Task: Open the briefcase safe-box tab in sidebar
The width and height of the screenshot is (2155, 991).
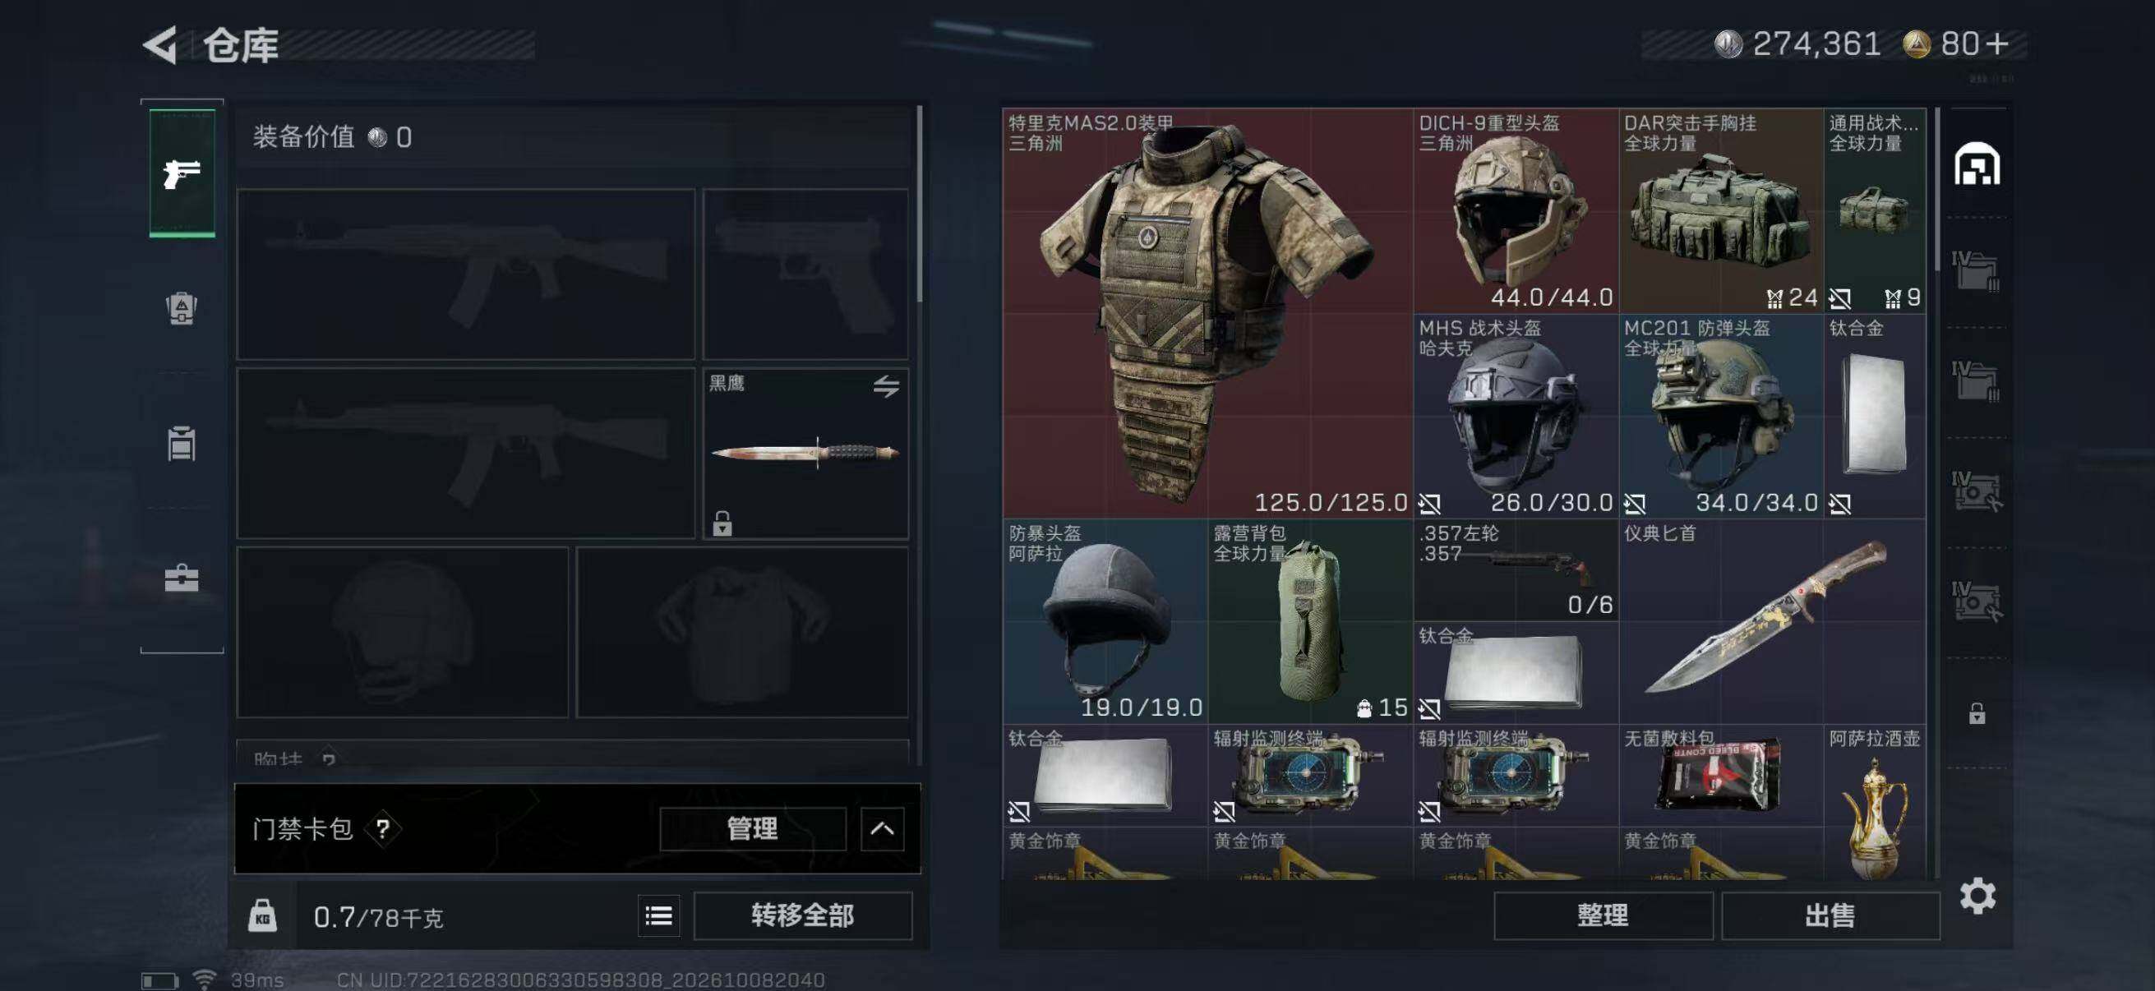Action: click(182, 578)
